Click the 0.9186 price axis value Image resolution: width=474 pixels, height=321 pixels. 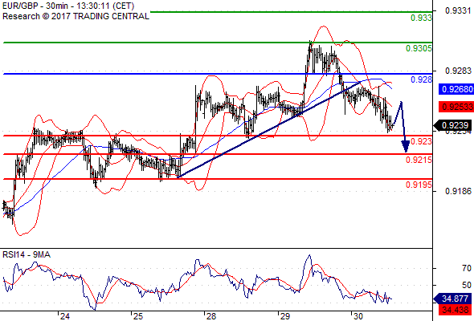coord(458,191)
